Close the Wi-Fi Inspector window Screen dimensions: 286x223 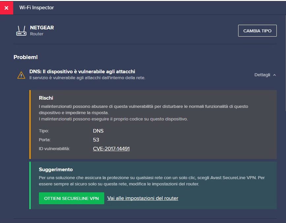pos(7,8)
